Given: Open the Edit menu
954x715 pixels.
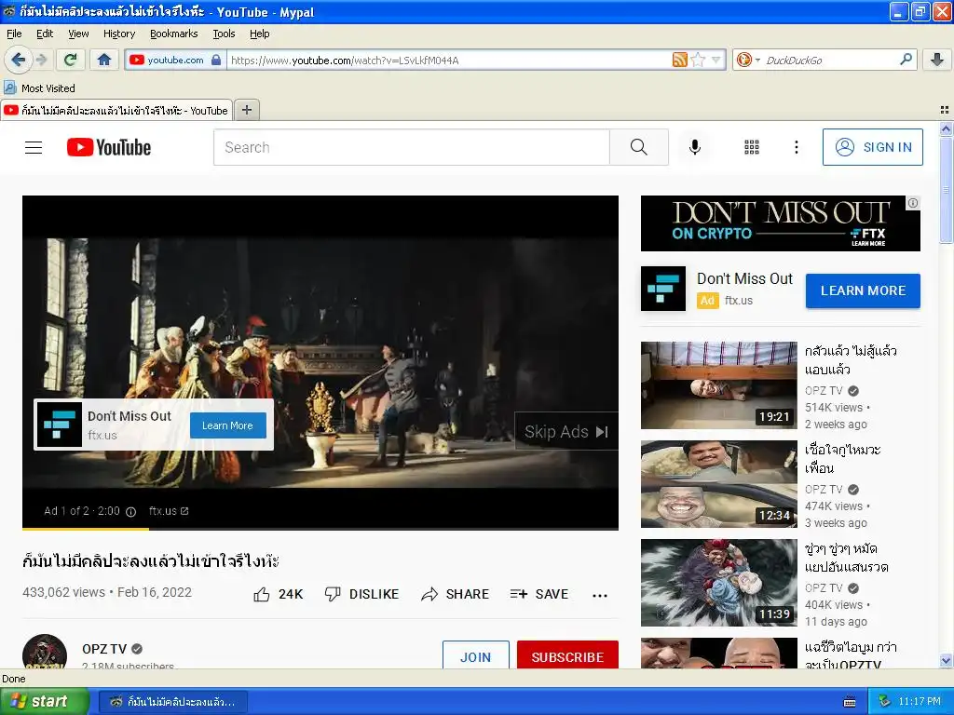Looking at the screenshot, I should point(45,34).
